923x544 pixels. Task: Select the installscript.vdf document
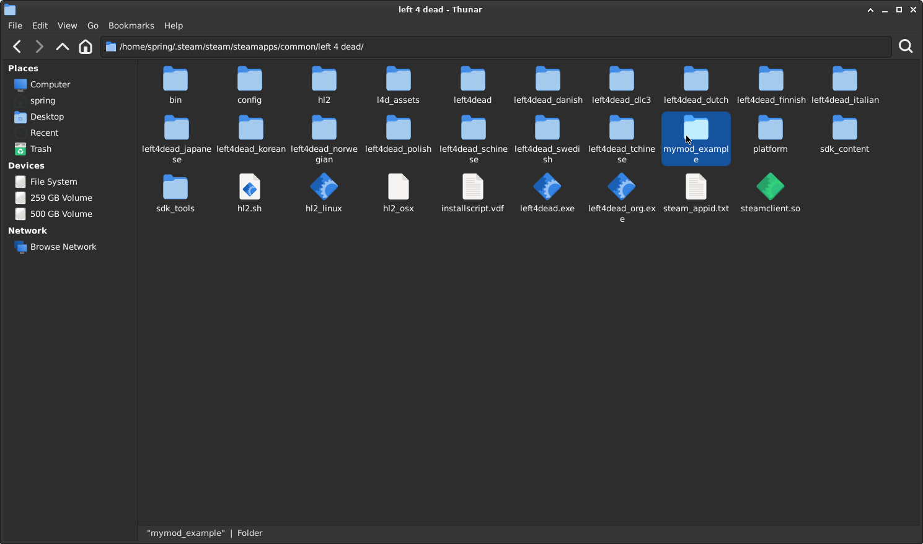[472, 187]
